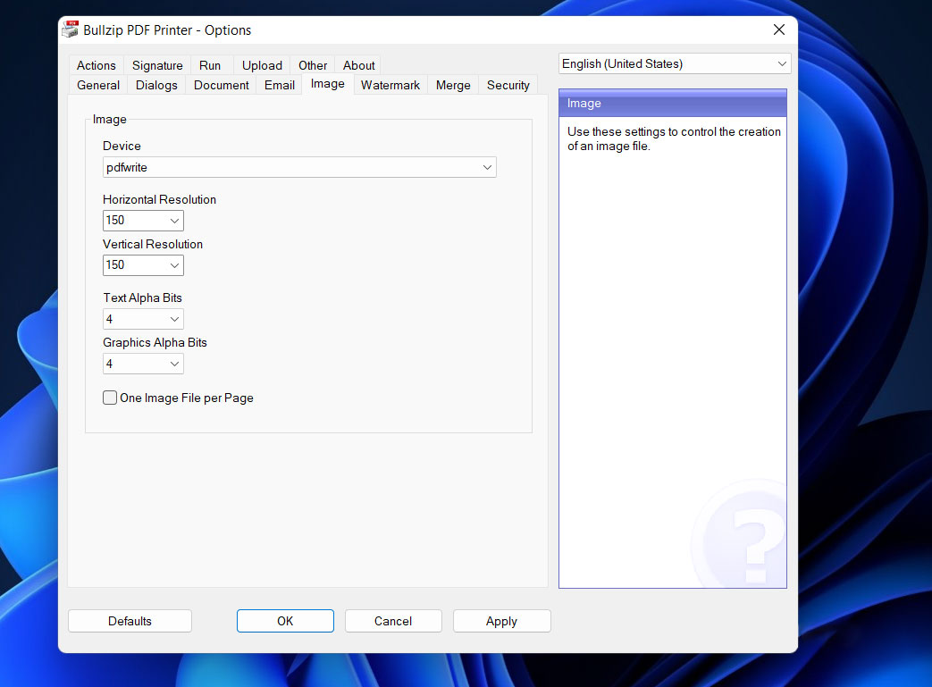Click the Bullzip PDF Printer title bar icon
The height and width of the screenshot is (687, 932).
click(x=70, y=30)
